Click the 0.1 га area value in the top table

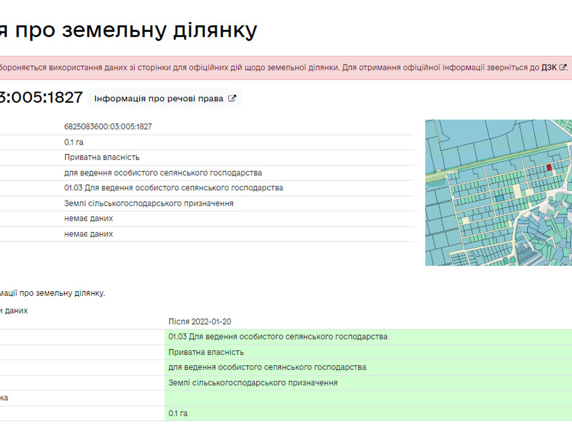74,142
